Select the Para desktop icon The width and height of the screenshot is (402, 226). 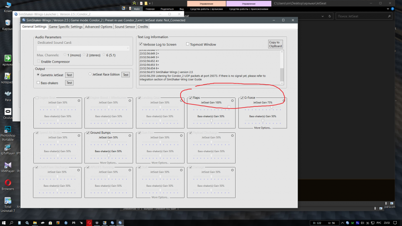point(8,96)
